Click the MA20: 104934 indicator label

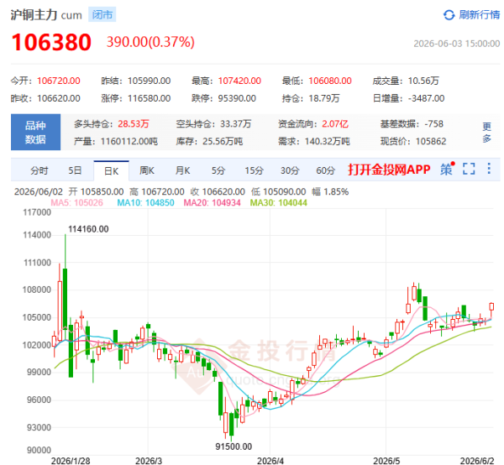[212, 202]
